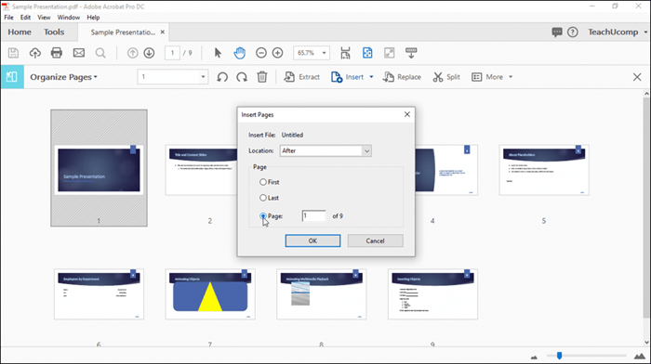This screenshot has width=651, height=364.
Task: Open the TeachUcomp account dropdown
Action: click(618, 32)
